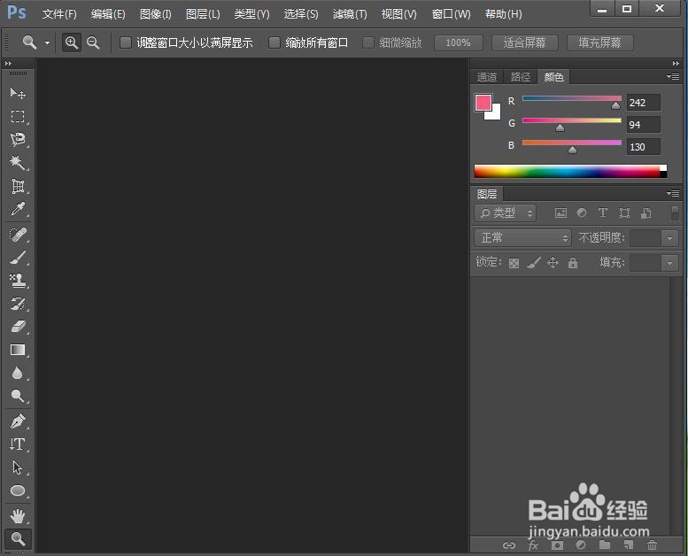Screen dimensions: 688x556
Task: Open the 正常 blend mode dropdown
Action: click(x=522, y=238)
